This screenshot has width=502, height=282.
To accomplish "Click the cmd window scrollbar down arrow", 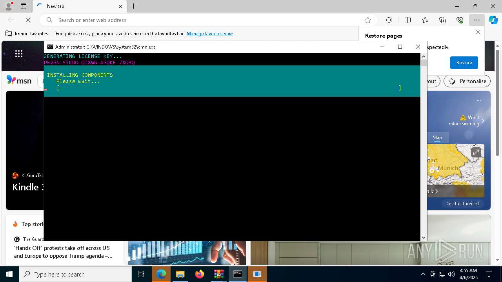I will pyautogui.click(x=424, y=238).
